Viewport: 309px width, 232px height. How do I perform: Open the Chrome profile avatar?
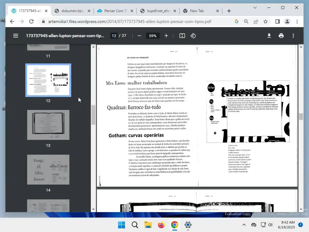(x=287, y=21)
